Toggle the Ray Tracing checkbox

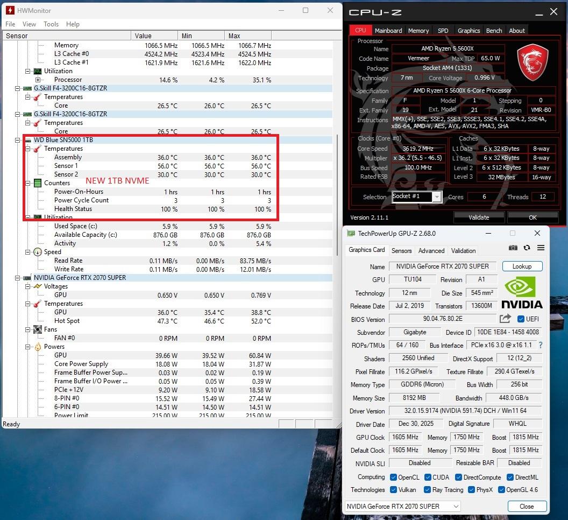point(427,489)
